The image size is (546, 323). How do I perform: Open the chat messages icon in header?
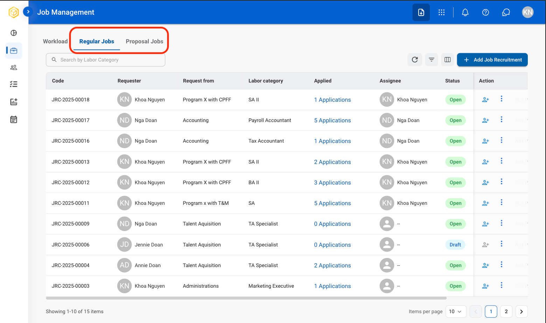[x=506, y=12]
